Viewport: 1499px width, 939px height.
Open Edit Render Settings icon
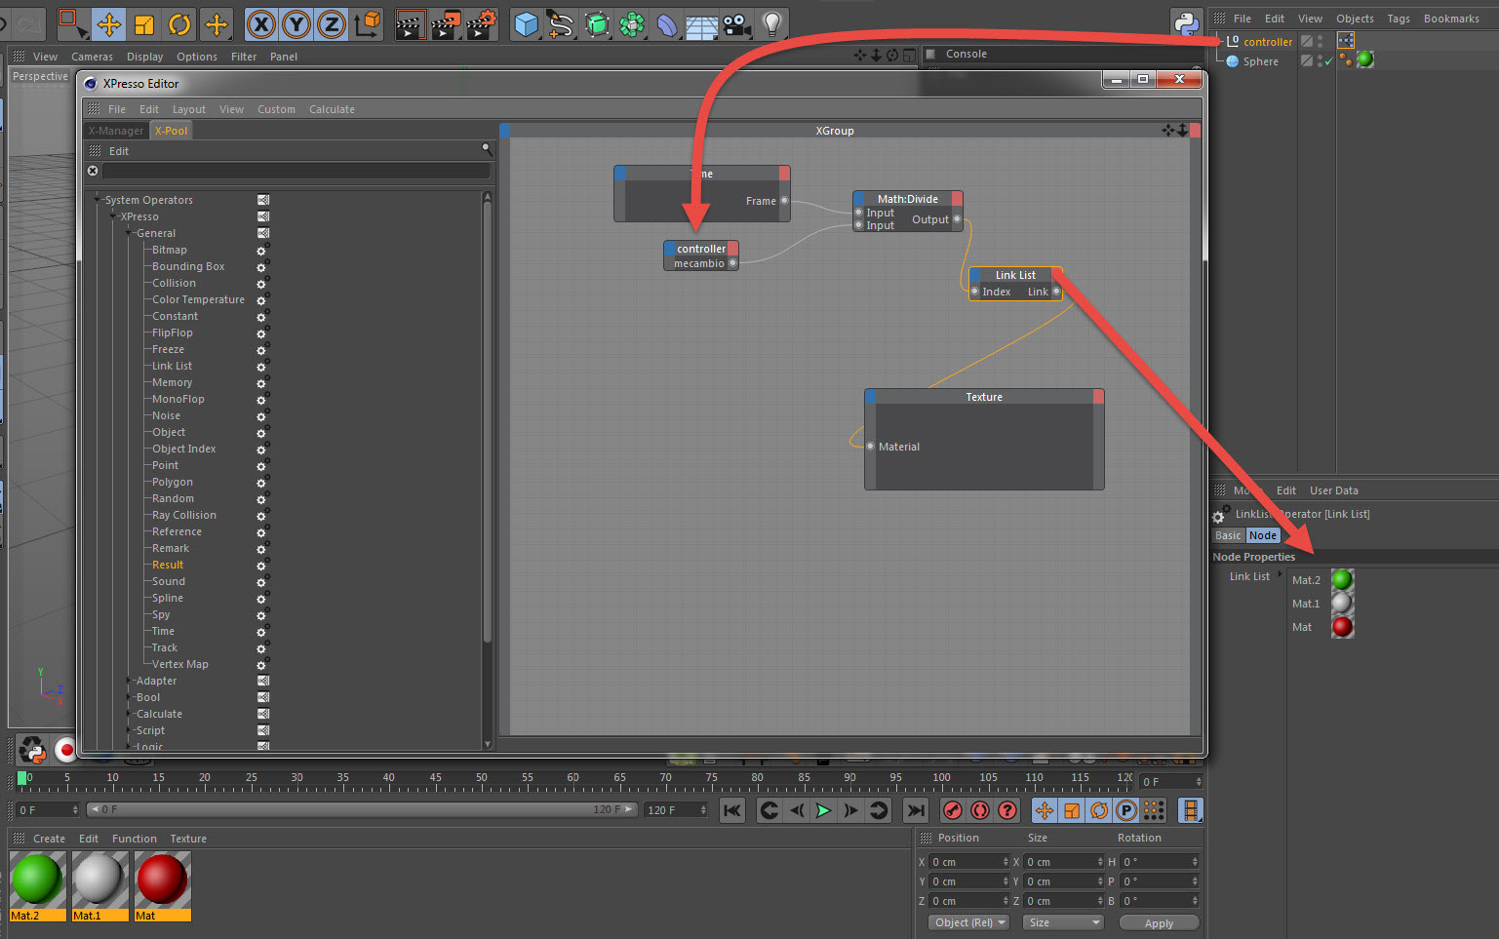[x=482, y=24]
